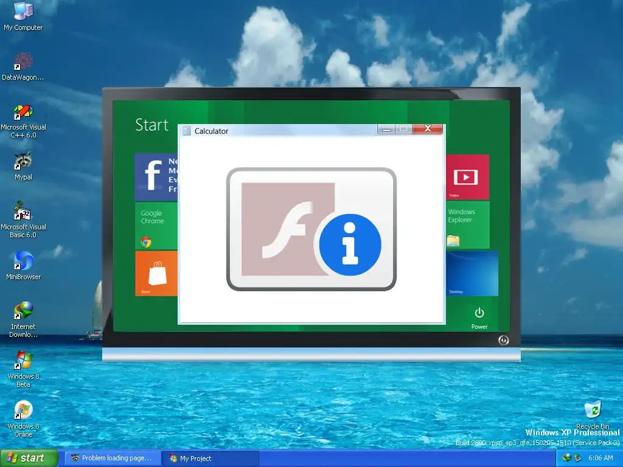623x467 pixels.
Task: Select the Windows 8 Beta shortcut
Action: (23, 369)
